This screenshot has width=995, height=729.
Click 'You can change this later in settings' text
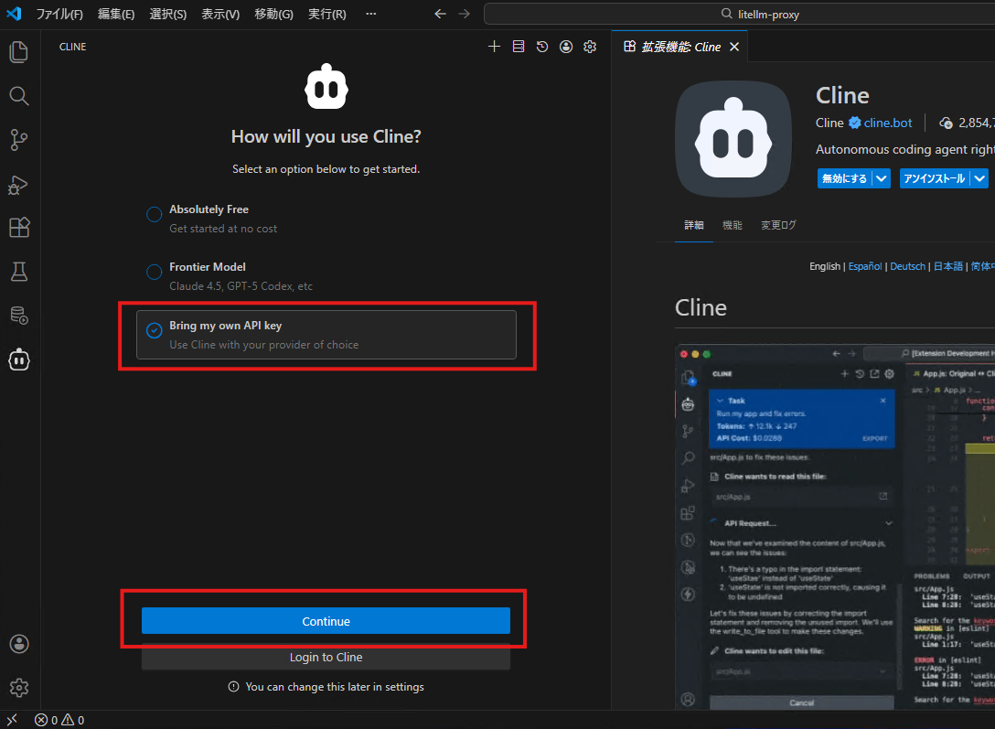335,687
